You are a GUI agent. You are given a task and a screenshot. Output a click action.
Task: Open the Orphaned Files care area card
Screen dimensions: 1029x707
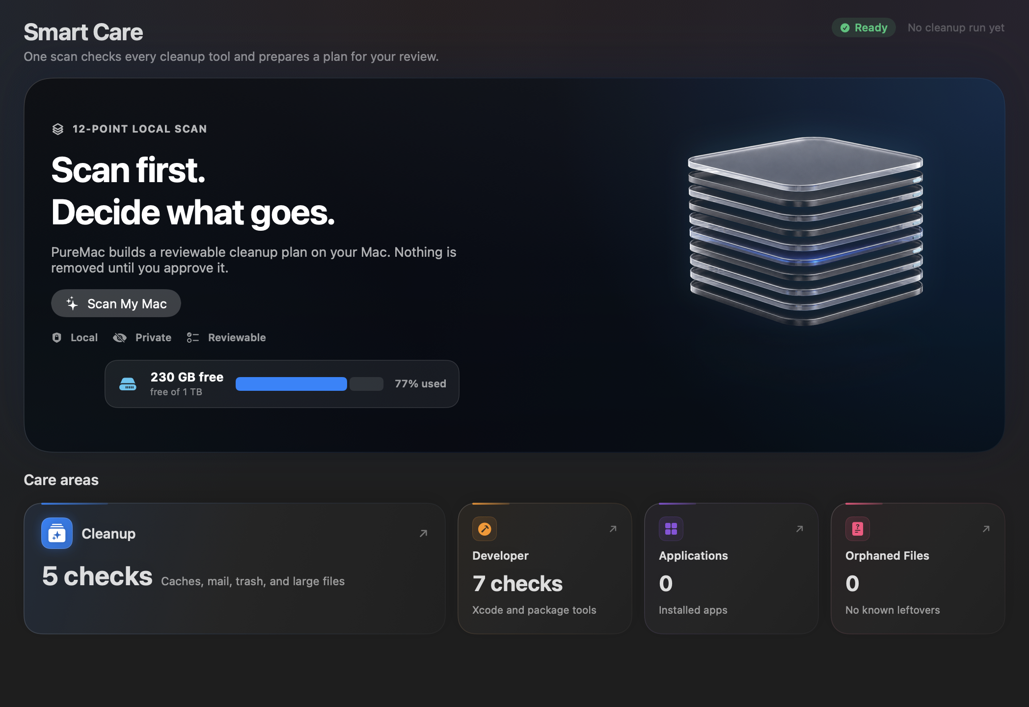pos(918,569)
